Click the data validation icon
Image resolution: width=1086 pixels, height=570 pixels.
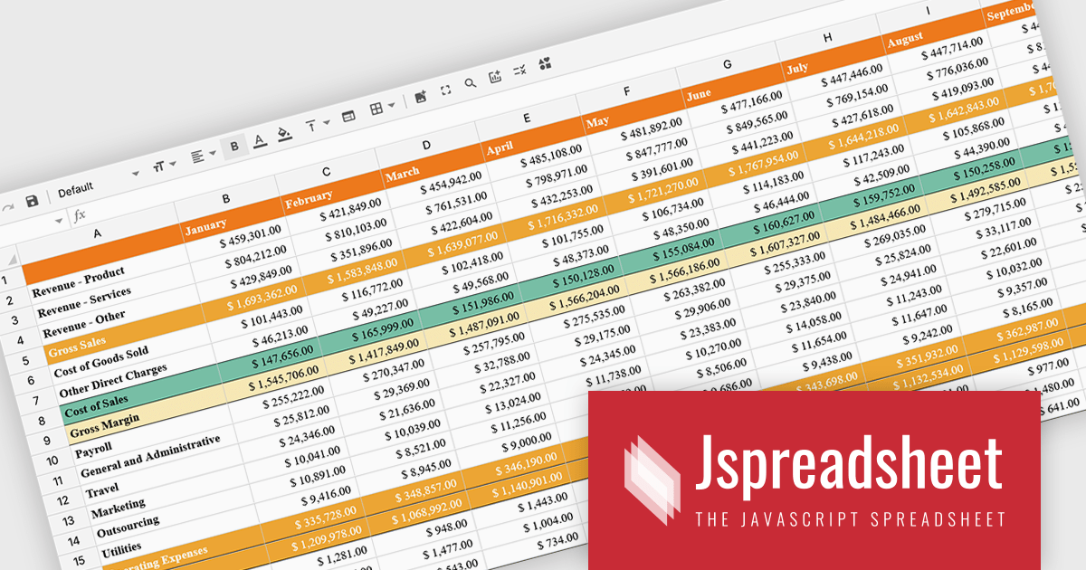click(x=519, y=71)
